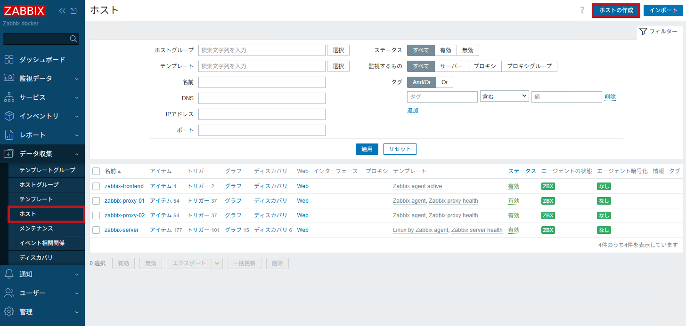Screen dimensions: 686x326
Task: Check the zabbix-frontend row checkbox
Action: tap(96, 186)
